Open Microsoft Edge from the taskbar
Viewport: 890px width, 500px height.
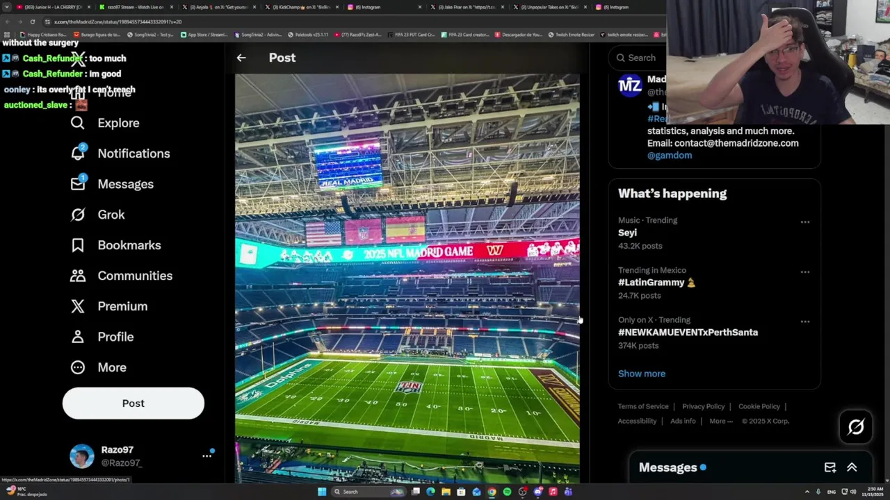click(x=430, y=492)
